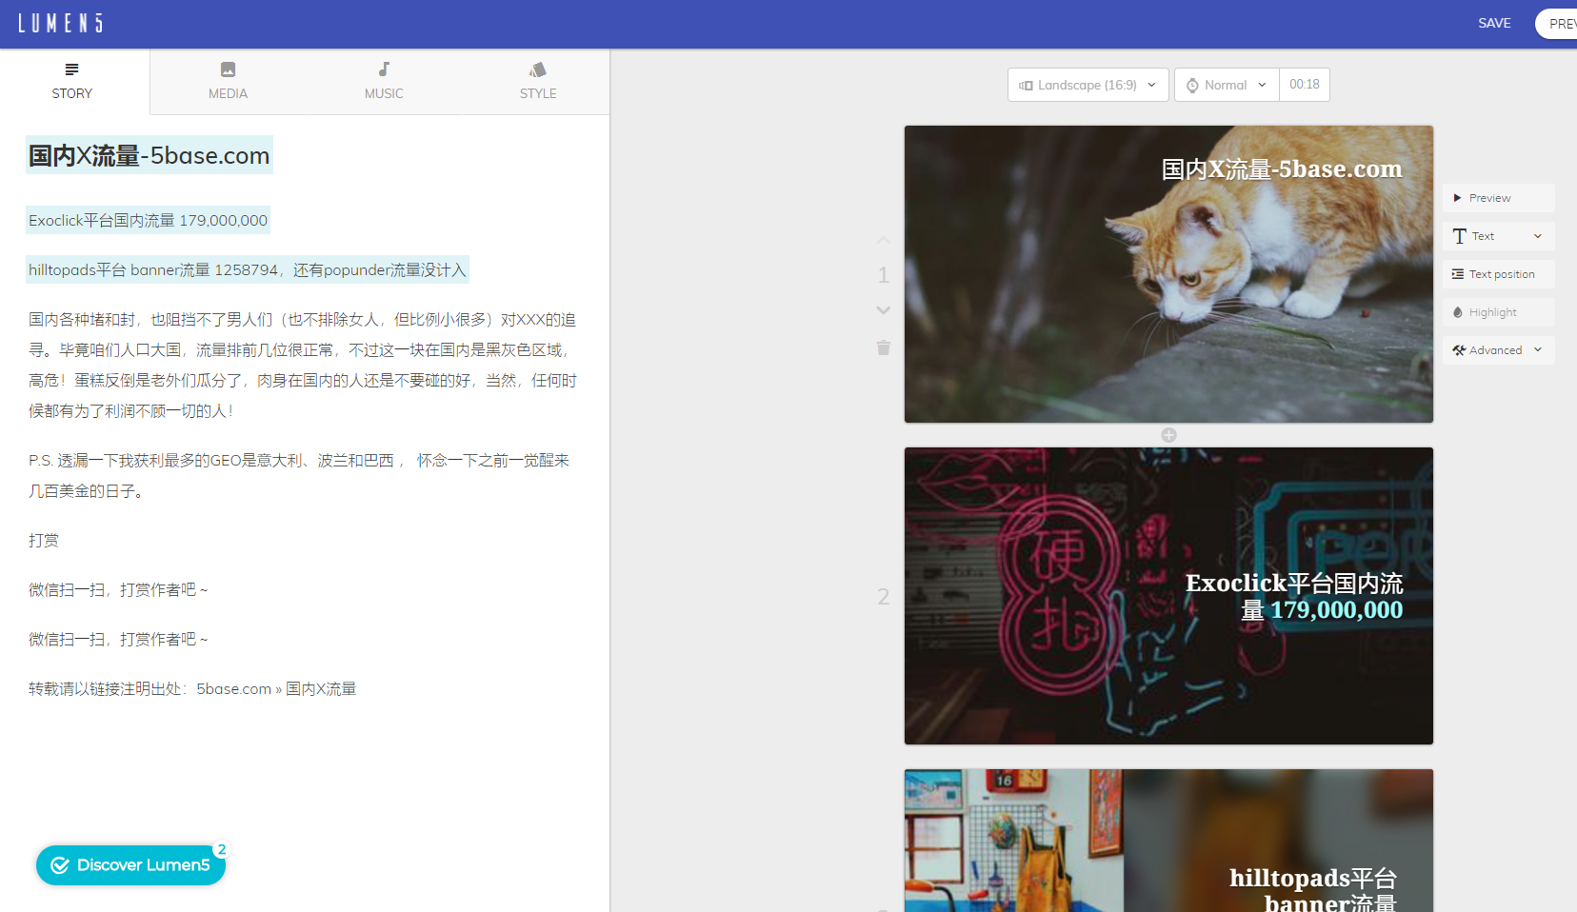Move scene 1 down with arrow
This screenshot has height=912, width=1577.
coord(883,310)
